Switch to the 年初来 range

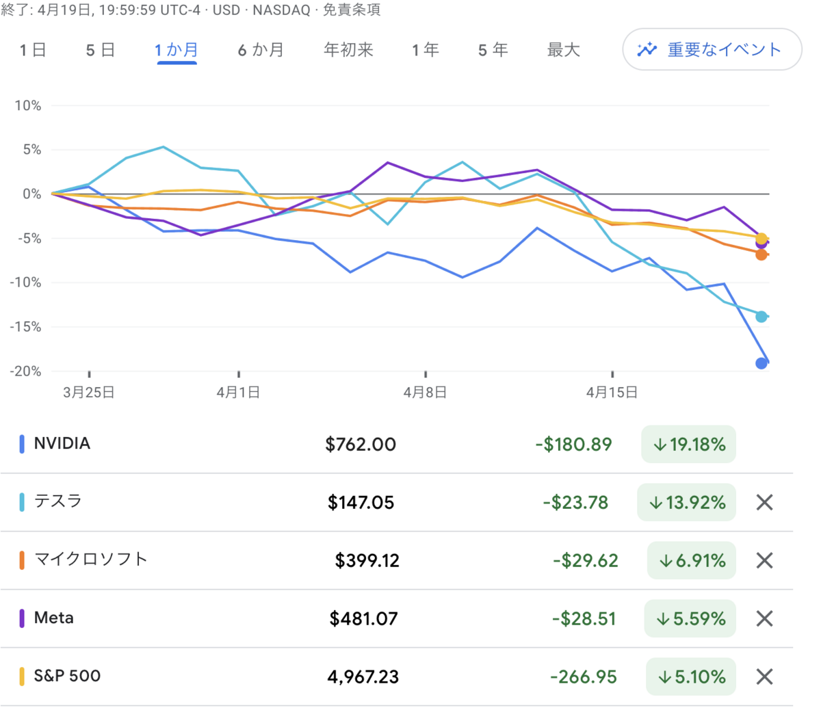[x=348, y=50]
